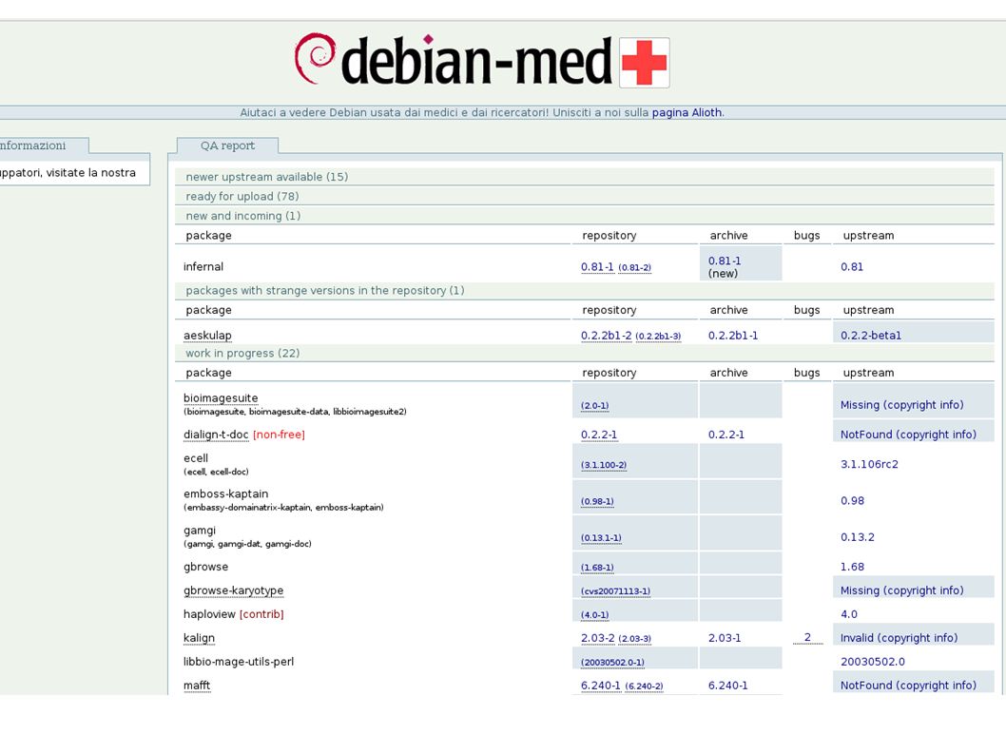Open the gbrowse-karyotype package link
1006x754 pixels.
tap(233, 590)
